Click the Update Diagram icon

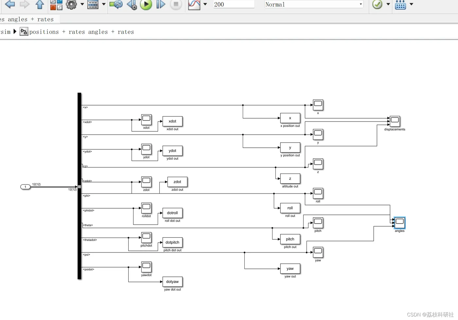coord(116,4)
